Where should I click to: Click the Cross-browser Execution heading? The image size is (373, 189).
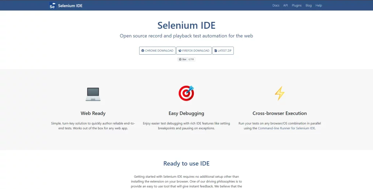[x=279, y=113]
